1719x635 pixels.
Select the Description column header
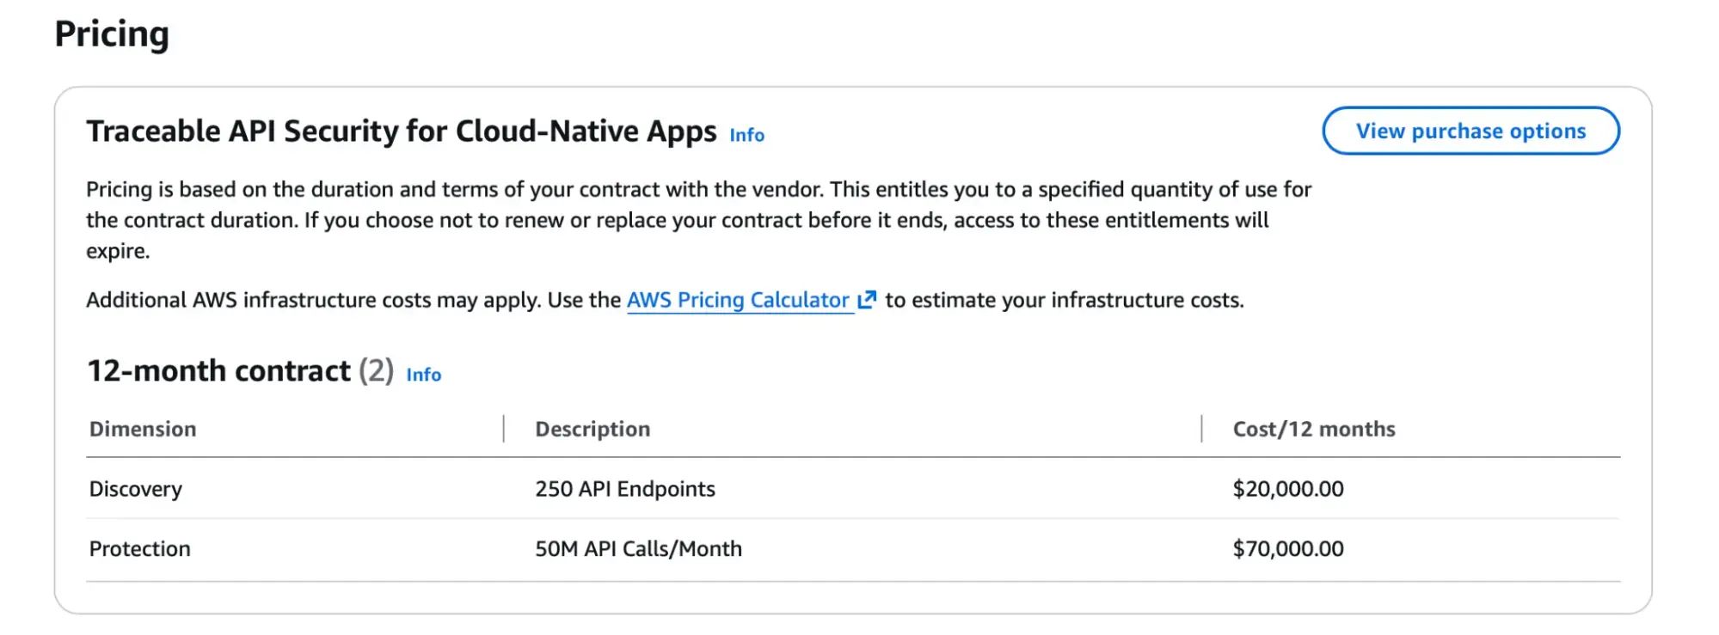tap(592, 429)
